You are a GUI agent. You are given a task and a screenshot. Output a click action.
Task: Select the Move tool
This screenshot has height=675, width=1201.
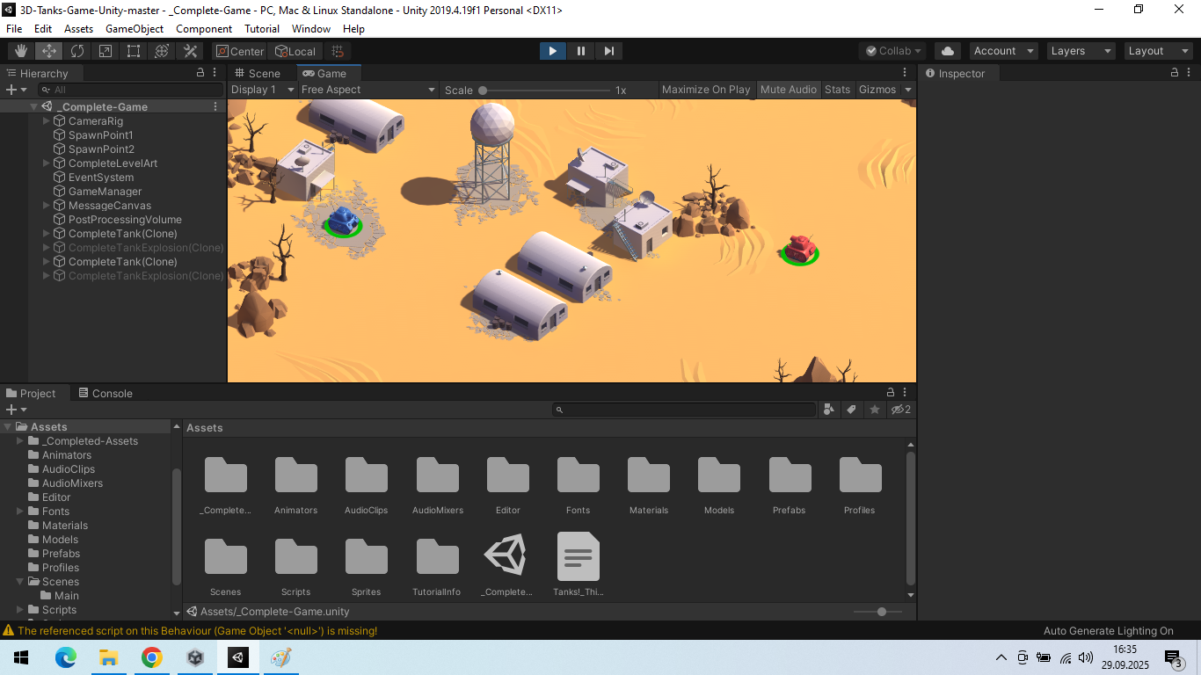click(x=49, y=51)
